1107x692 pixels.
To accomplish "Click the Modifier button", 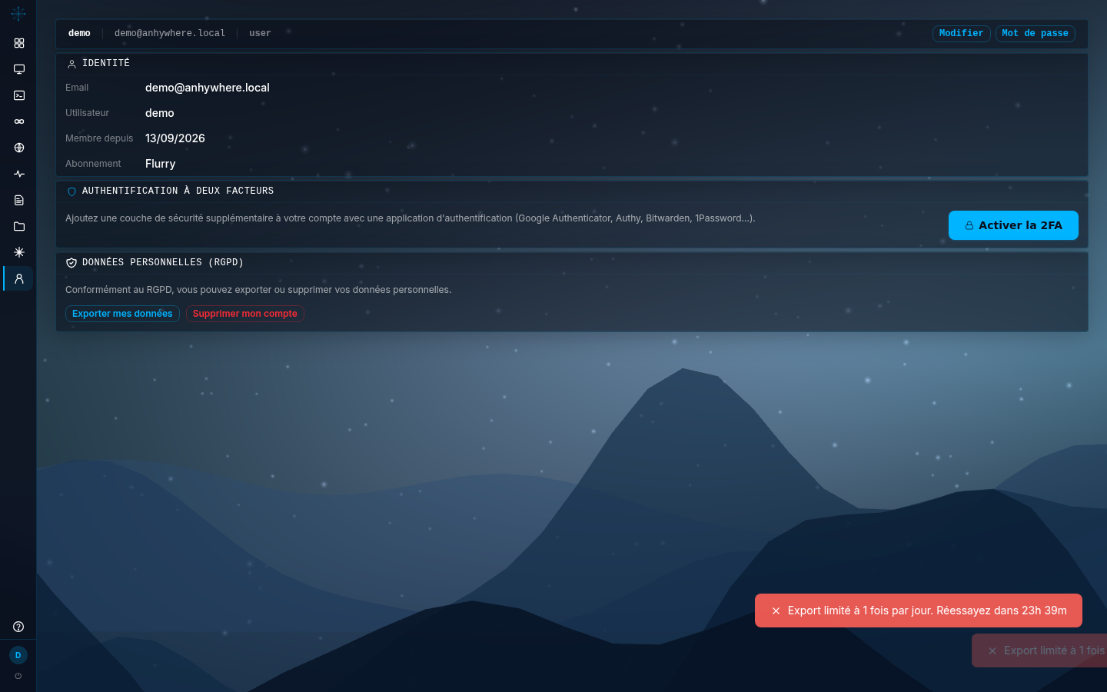I will [961, 34].
